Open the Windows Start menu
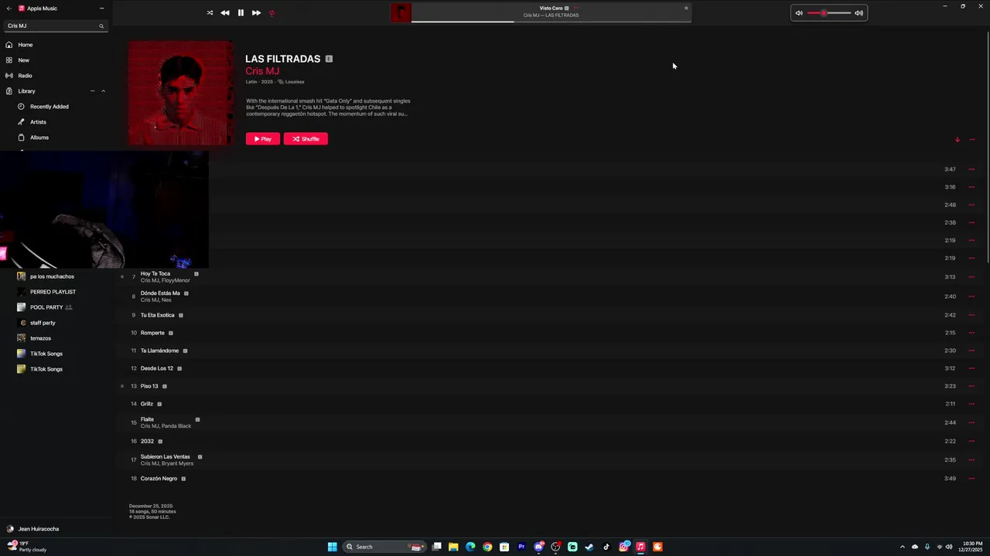 333,547
